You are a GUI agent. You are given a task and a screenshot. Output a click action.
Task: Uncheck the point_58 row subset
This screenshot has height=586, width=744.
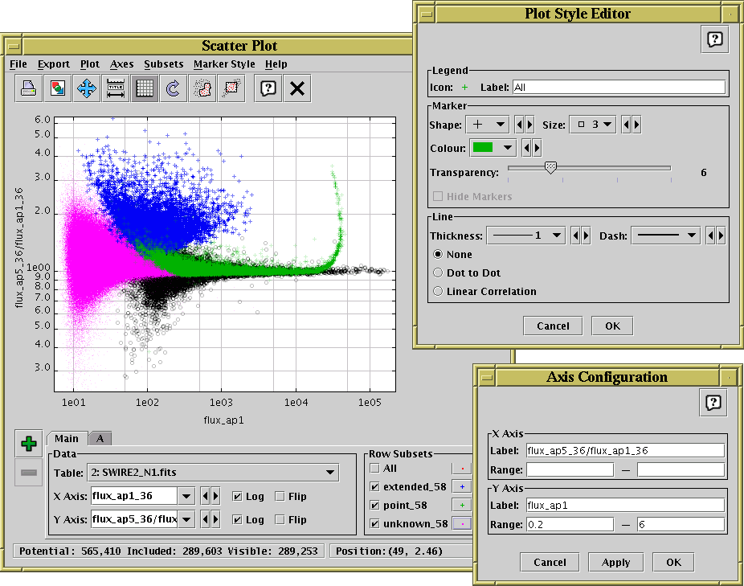375,506
